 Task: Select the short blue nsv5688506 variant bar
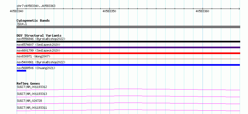point(21,71)
